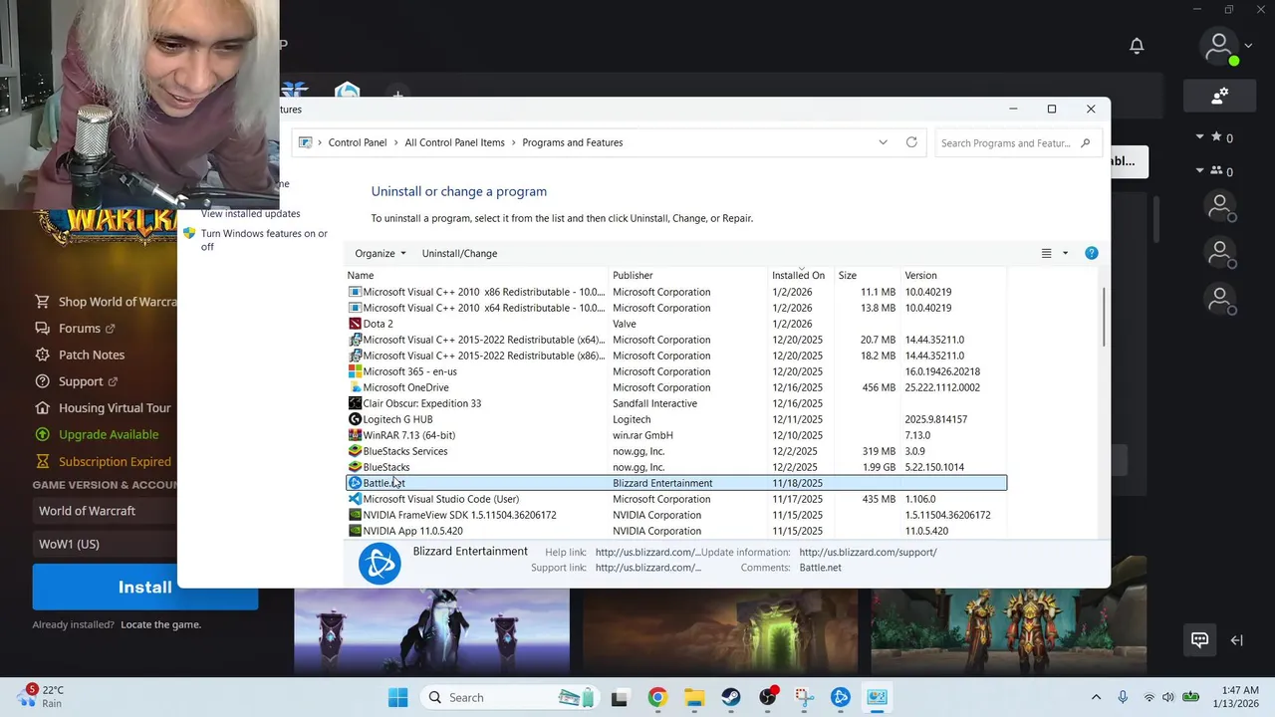Viewport: 1275px width, 717px height.
Task: Select Microsoft Visual C++ 2010 x86 Redistributable row
Action: coord(676,292)
